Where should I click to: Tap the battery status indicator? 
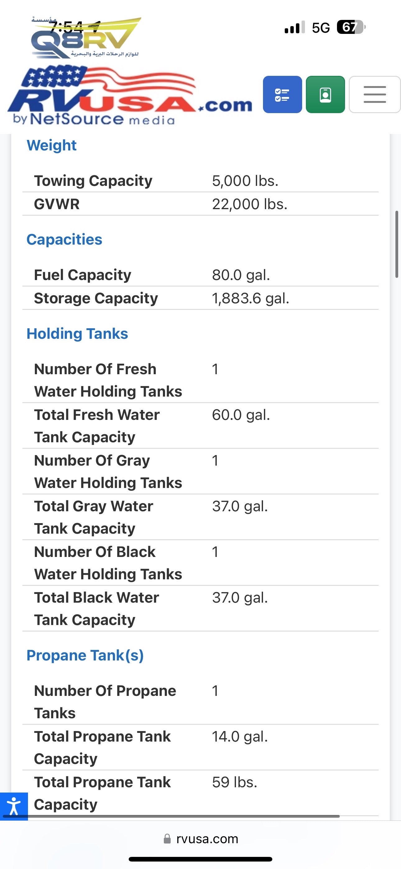[x=351, y=27]
